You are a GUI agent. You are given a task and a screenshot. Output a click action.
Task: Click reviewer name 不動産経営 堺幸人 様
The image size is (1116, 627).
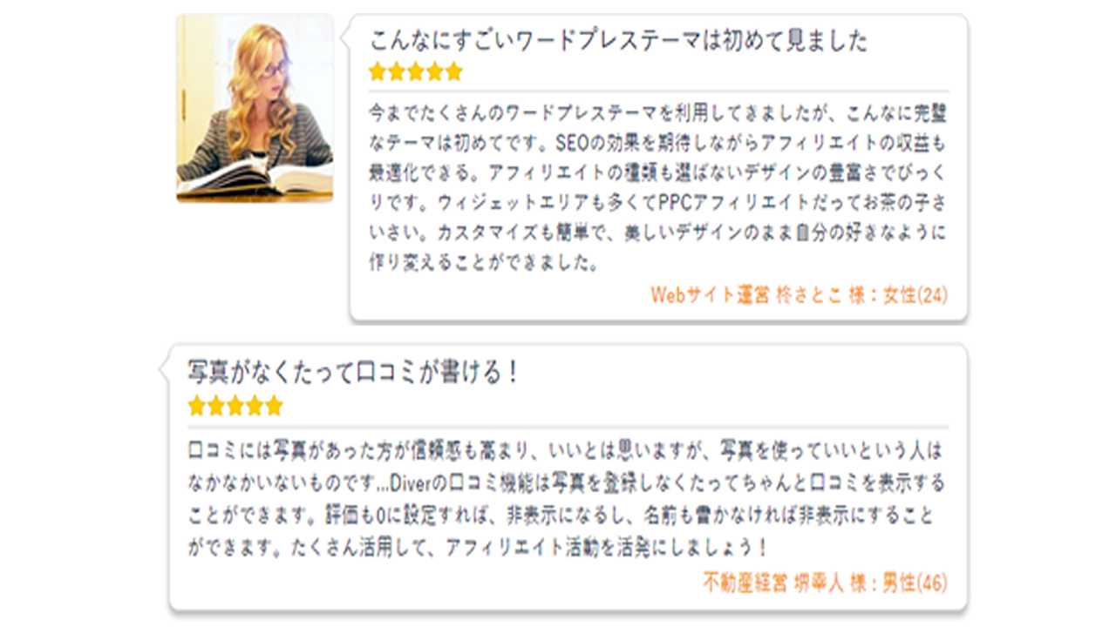[x=773, y=583]
